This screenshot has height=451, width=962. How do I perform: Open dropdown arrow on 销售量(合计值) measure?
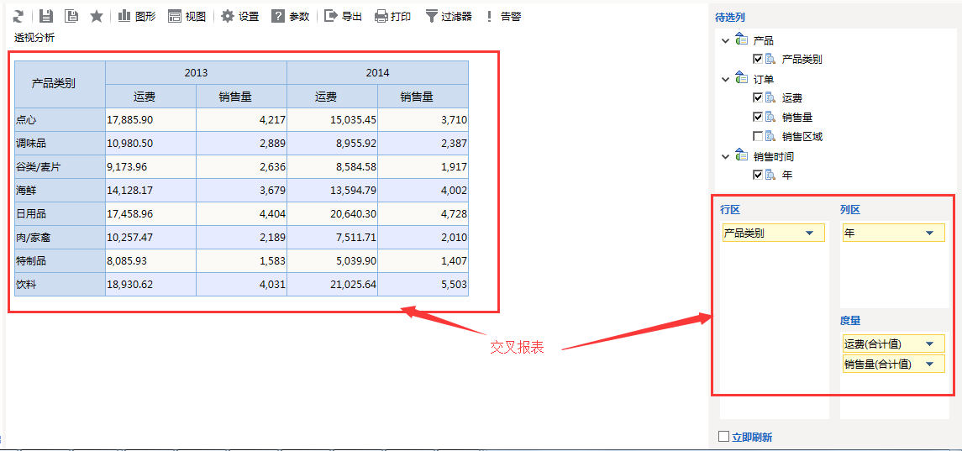929,364
